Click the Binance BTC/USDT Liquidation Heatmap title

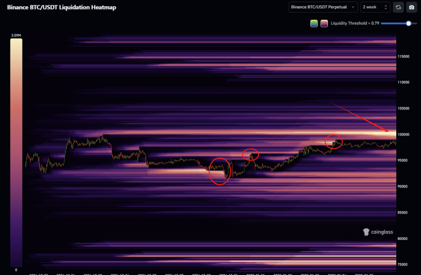click(x=62, y=7)
